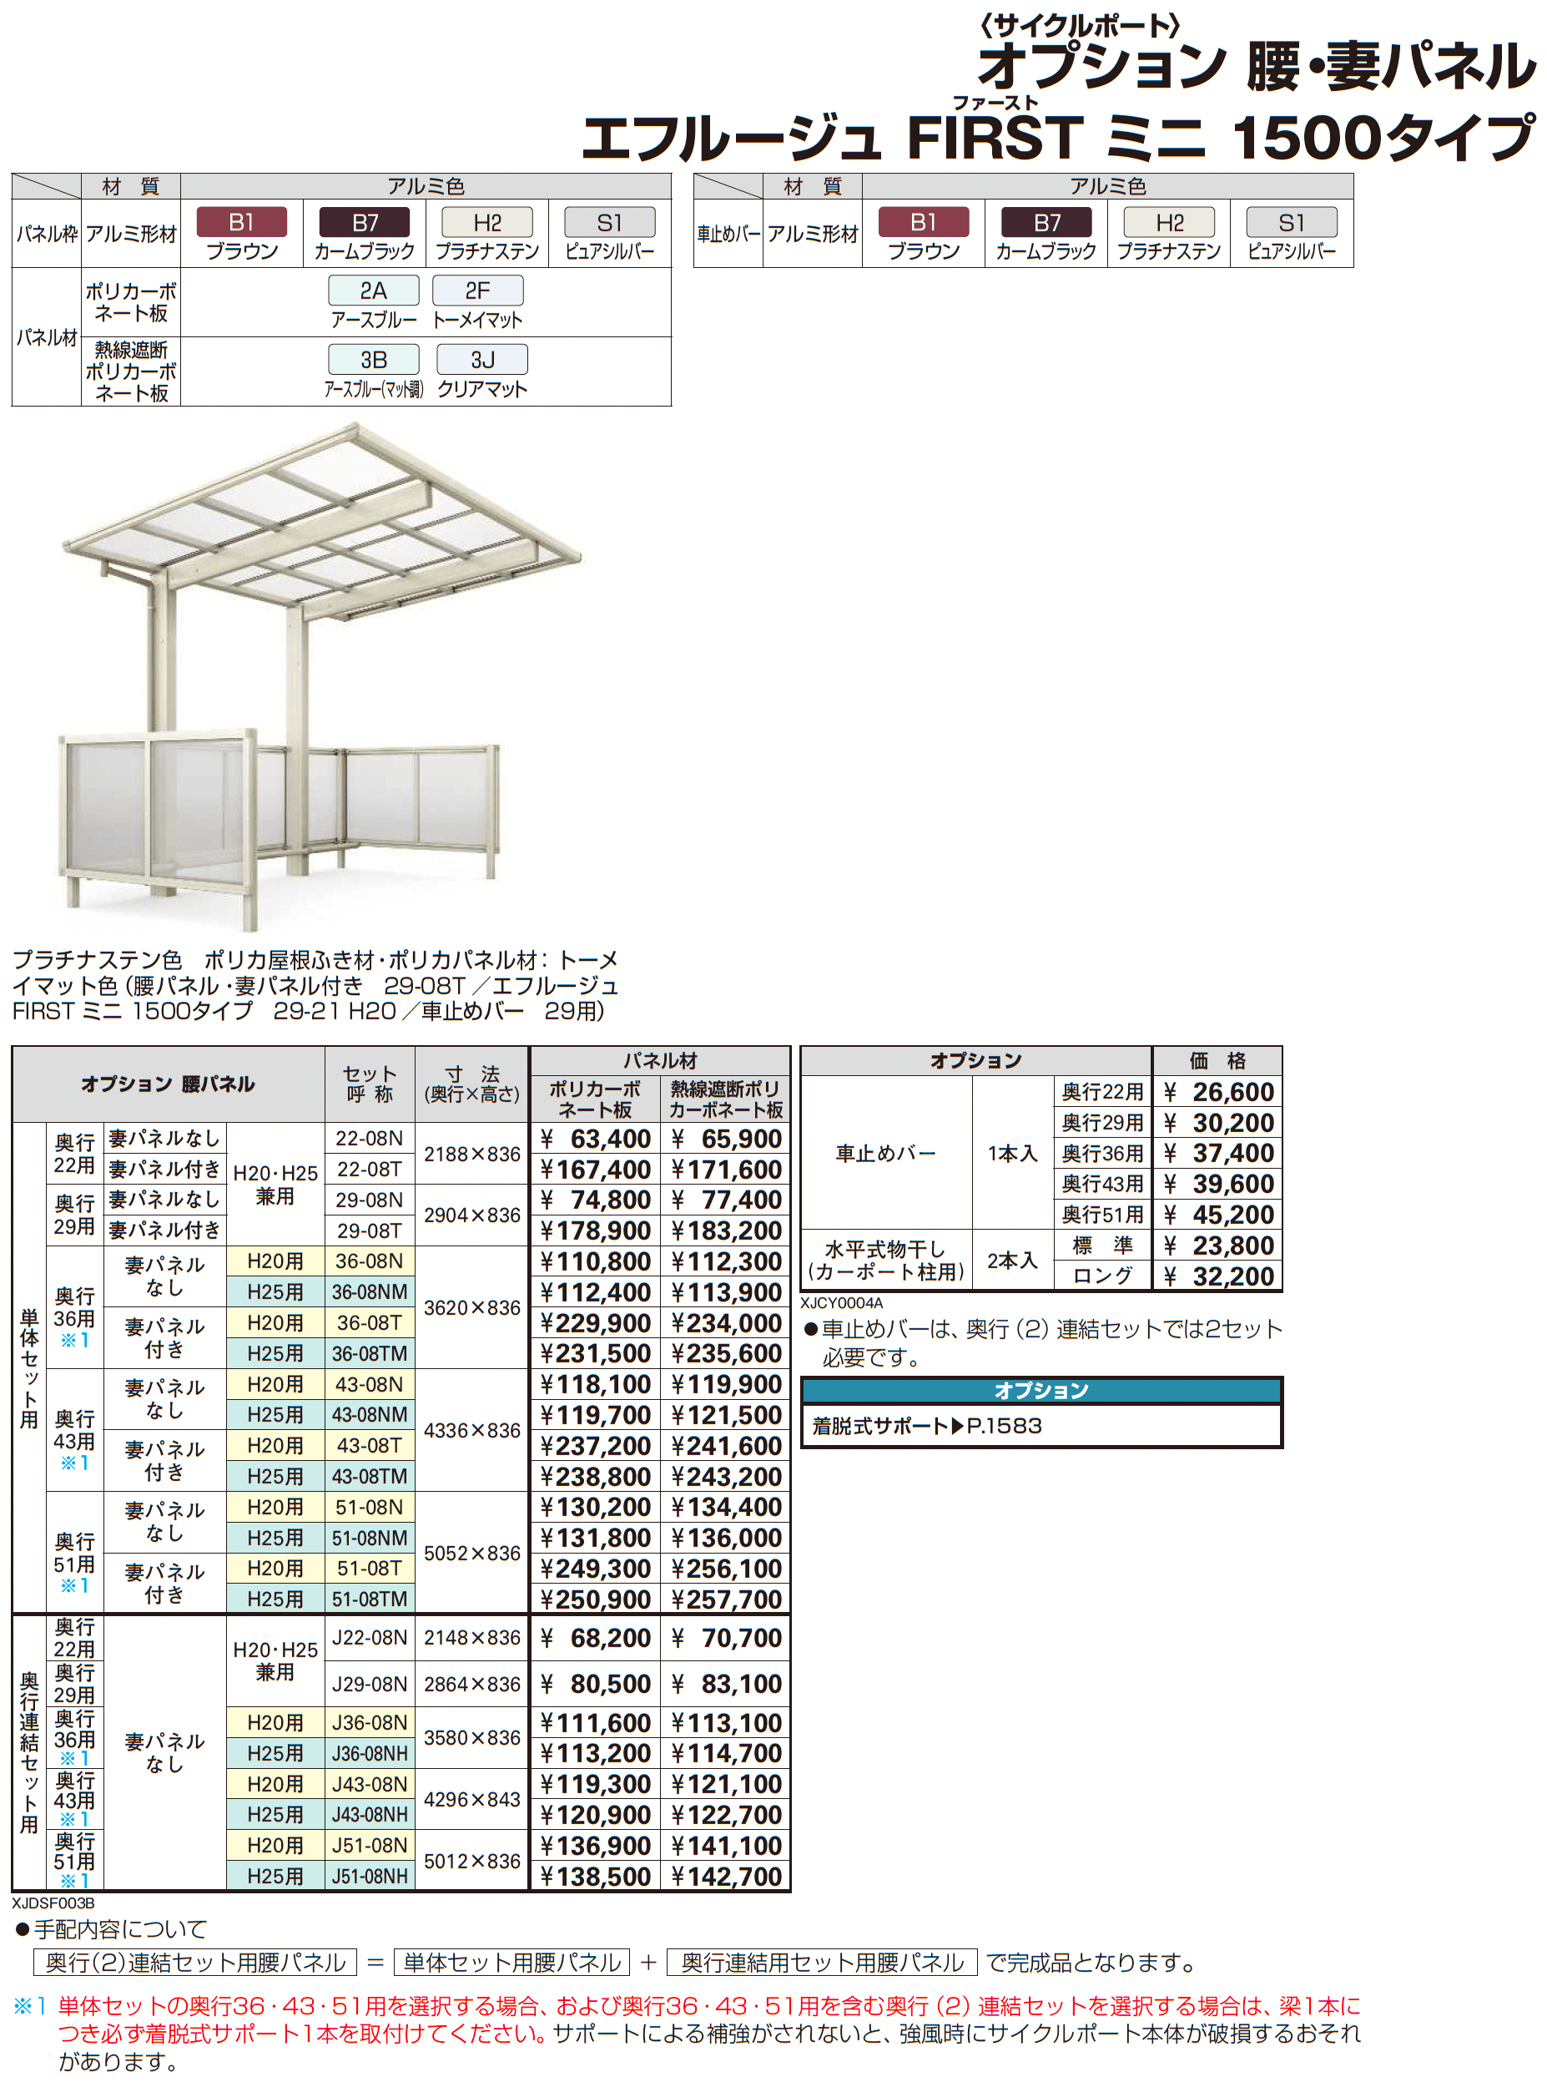Select the B7 Calm Black panel frame swatch
1547x2087 pixels.
(365, 222)
